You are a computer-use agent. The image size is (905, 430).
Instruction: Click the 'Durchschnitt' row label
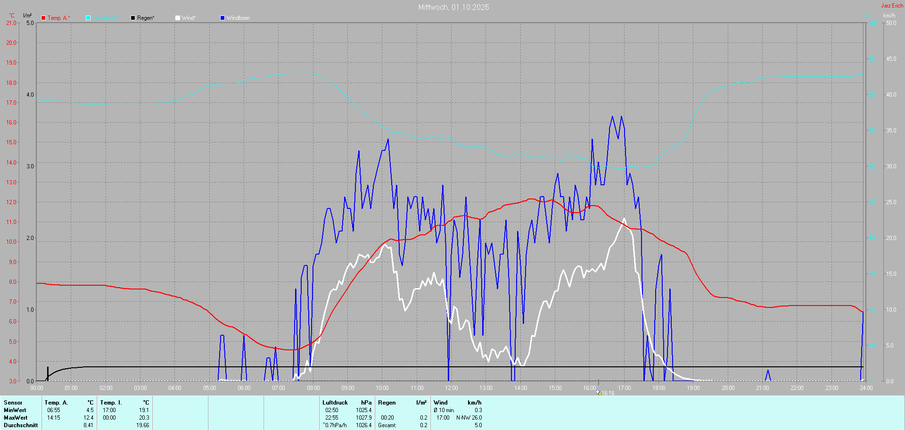(x=21, y=425)
